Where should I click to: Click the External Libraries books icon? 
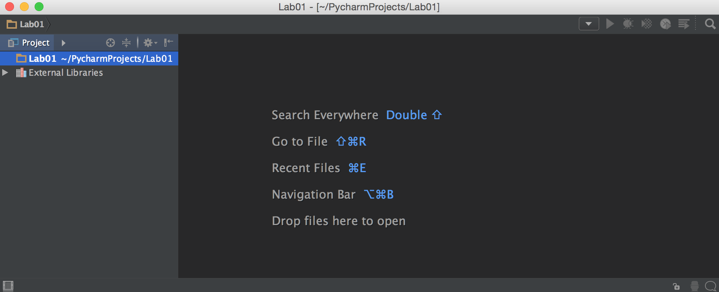(21, 72)
